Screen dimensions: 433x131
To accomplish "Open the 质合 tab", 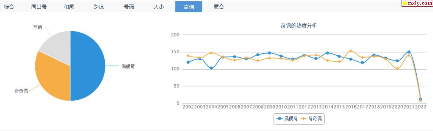I will coord(219,7).
